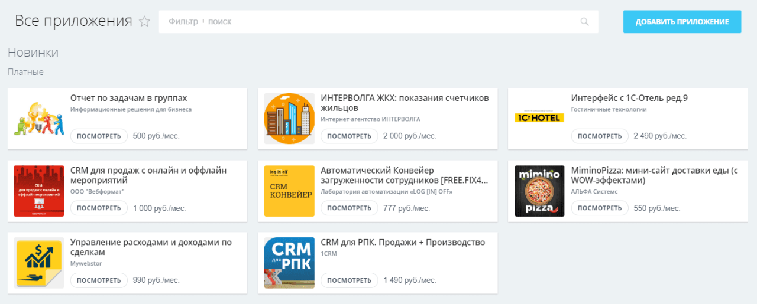
Task: Click Посмотреть for the 1 000 руб. app
Action: [x=99, y=208]
